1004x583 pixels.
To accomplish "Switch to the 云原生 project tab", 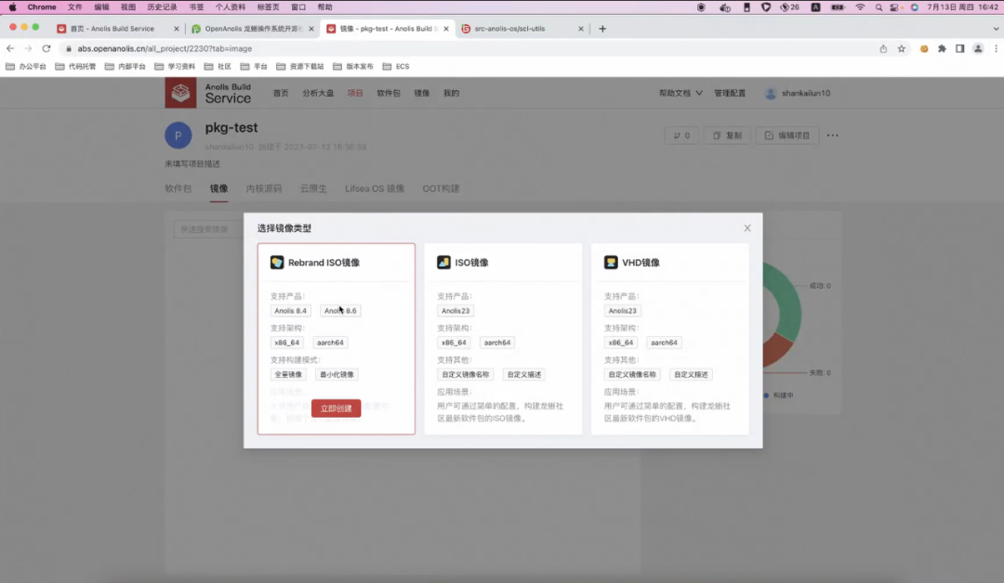I will pyautogui.click(x=314, y=188).
